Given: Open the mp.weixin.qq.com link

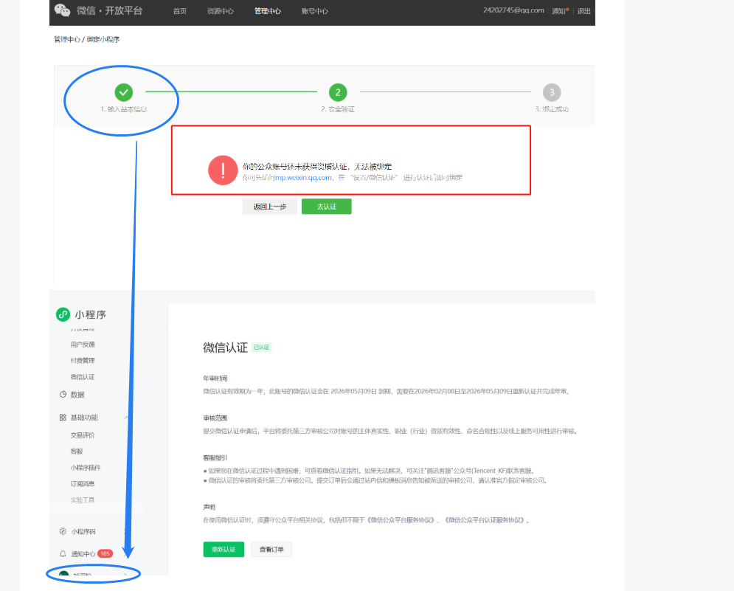Looking at the screenshot, I should point(303,178).
